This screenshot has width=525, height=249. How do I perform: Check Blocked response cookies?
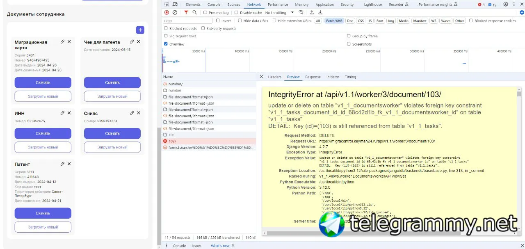471,21
